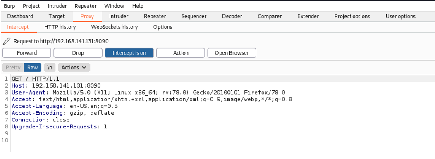Click the GET / HTTP/1.1 request line
This screenshot has width=435, height=159.
pyautogui.click(x=35, y=79)
